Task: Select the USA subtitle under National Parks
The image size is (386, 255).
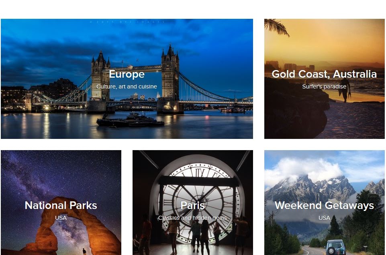Action: (61, 218)
